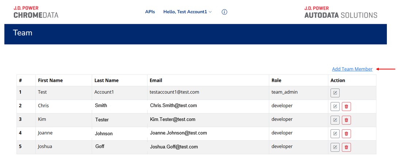Image resolution: width=400 pixels, height=159 pixels.
Task: Delete Chris Smith from the team
Action: tap(346, 106)
